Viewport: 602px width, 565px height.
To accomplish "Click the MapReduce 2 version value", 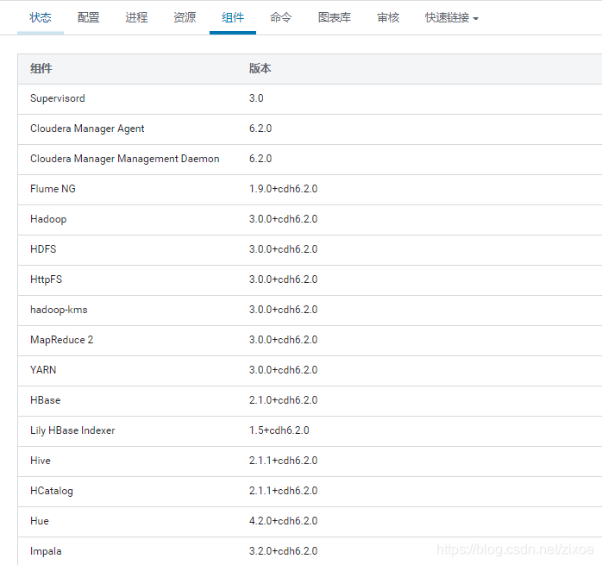I will coord(284,340).
